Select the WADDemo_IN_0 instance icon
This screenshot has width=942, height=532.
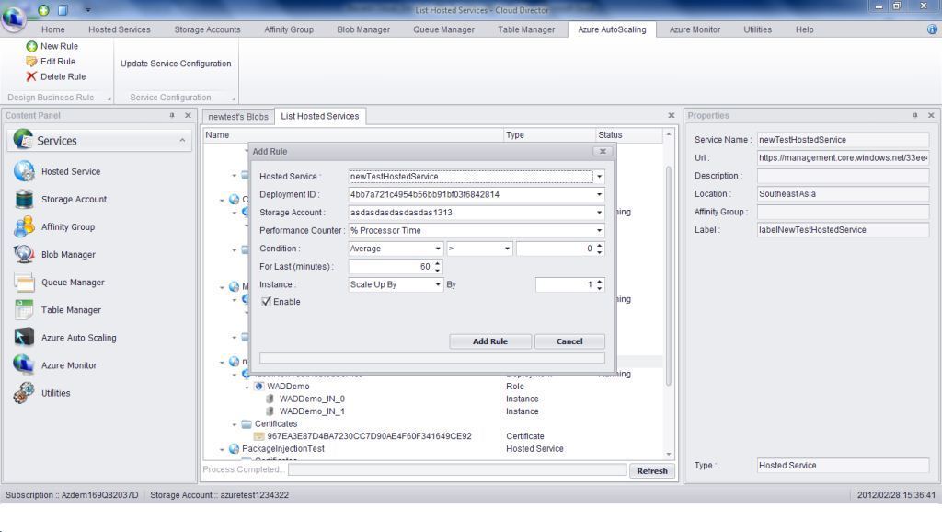[270, 399]
